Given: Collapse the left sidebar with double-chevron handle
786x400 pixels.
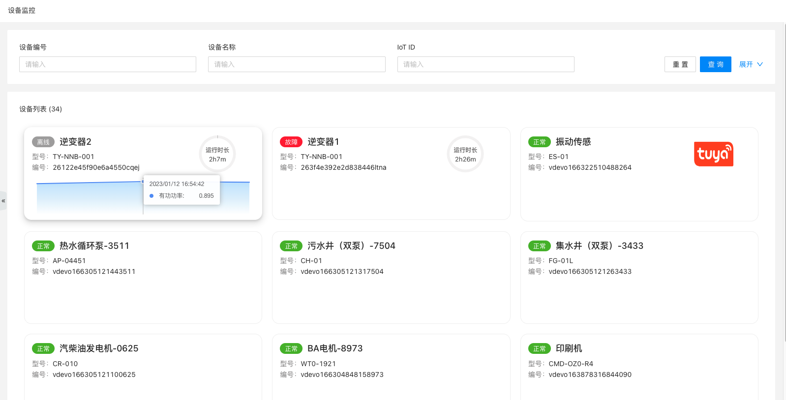Looking at the screenshot, I should (3, 201).
